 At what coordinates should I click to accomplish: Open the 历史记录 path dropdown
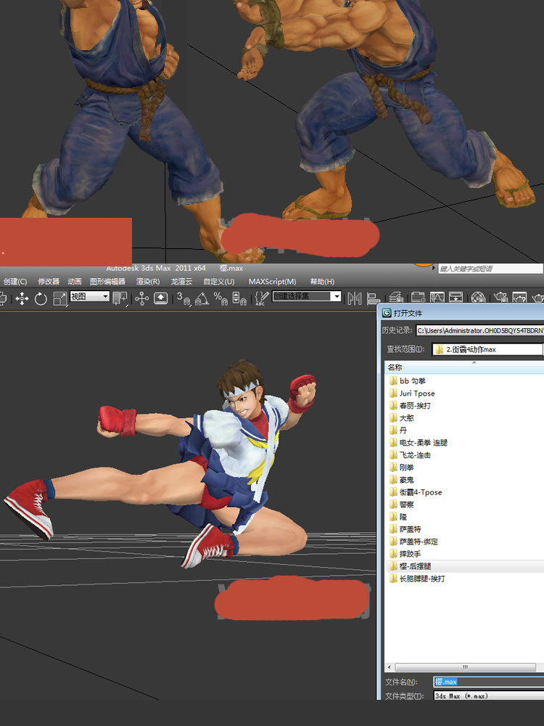[479, 330]
